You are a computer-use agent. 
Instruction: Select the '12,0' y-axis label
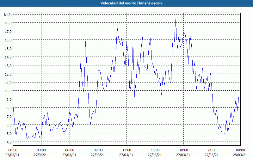tap(8, 74)
